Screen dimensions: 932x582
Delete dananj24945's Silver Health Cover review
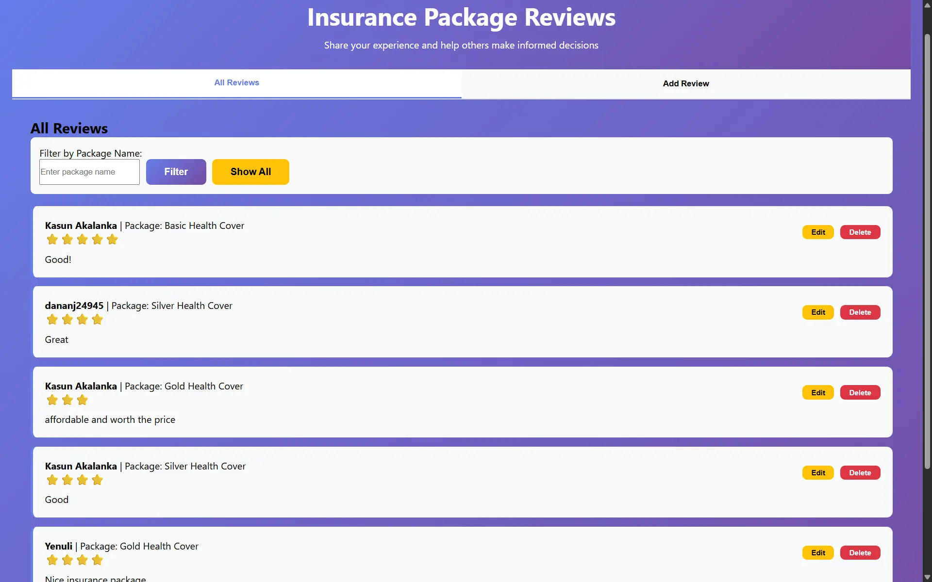click(x=860, y=312)
